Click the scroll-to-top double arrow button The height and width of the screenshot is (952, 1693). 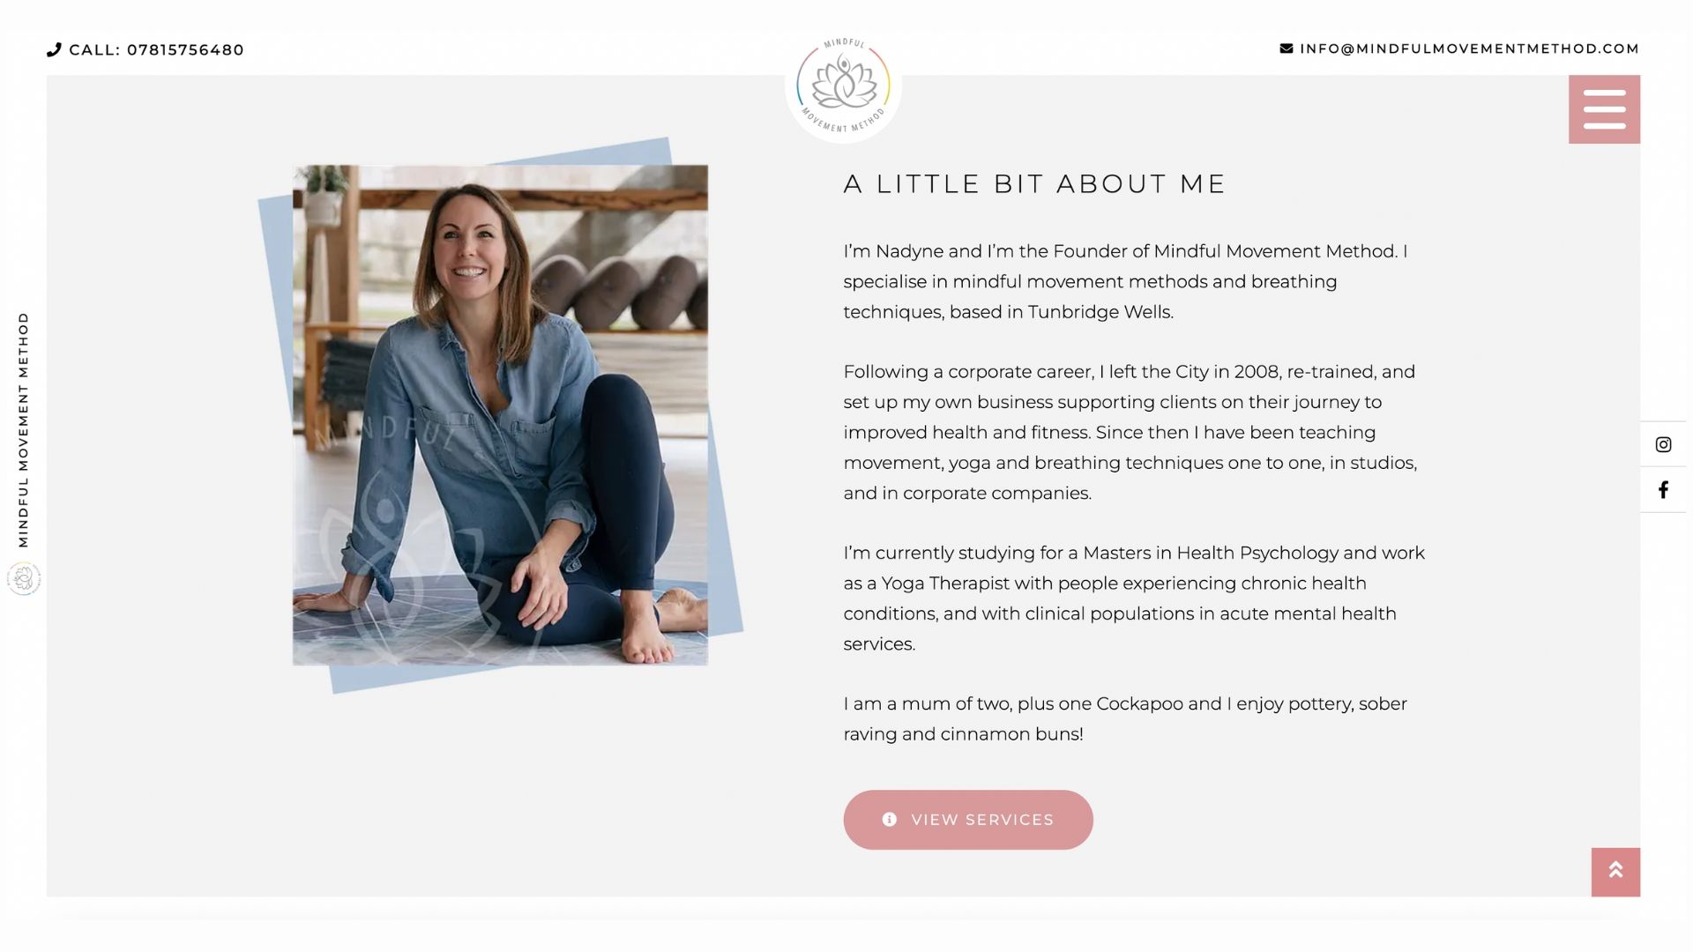click(x=1615, y=872)
